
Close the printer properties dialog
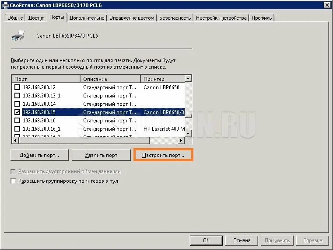327,5
